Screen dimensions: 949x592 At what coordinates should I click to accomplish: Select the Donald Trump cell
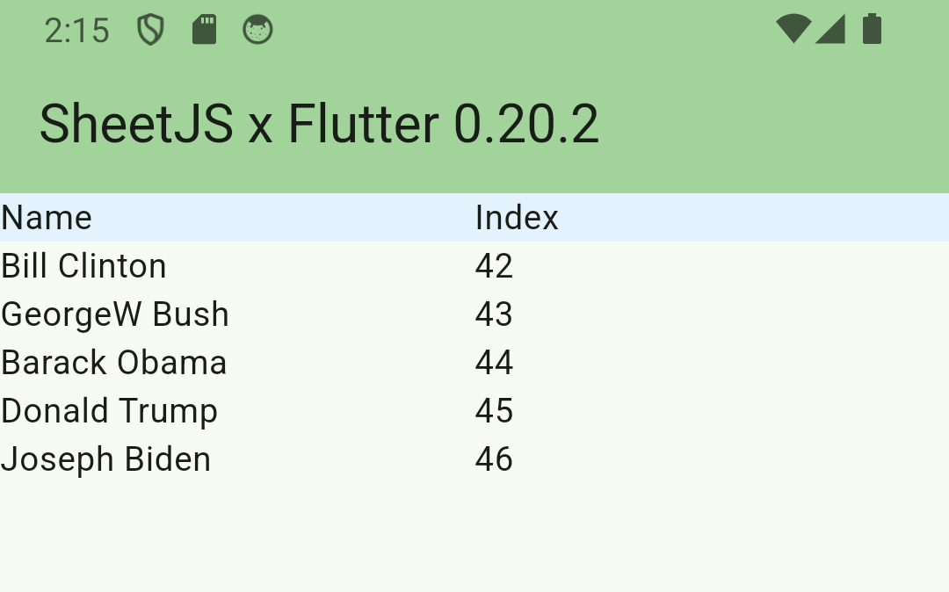pyautogui.click(x=110, y=411)
